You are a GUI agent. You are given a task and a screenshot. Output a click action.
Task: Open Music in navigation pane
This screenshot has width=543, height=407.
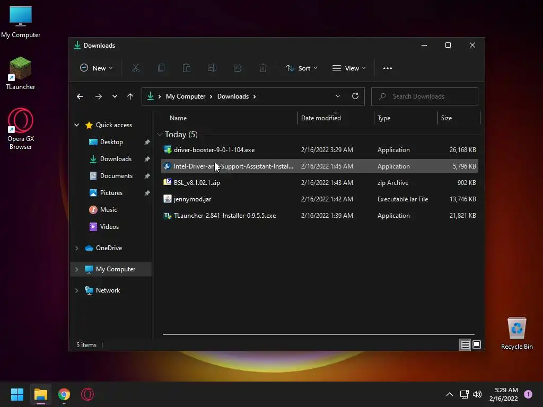(108, 210)
